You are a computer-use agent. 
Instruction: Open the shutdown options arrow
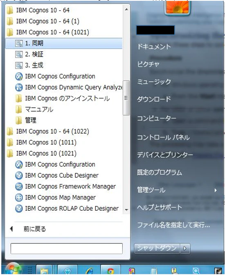click(185, 248)
